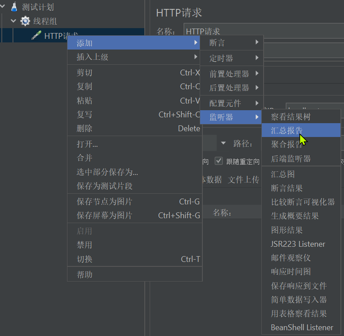344x336 pixels.
Task: Add the 保存响应到文件 listener
Action: point(301,286)
